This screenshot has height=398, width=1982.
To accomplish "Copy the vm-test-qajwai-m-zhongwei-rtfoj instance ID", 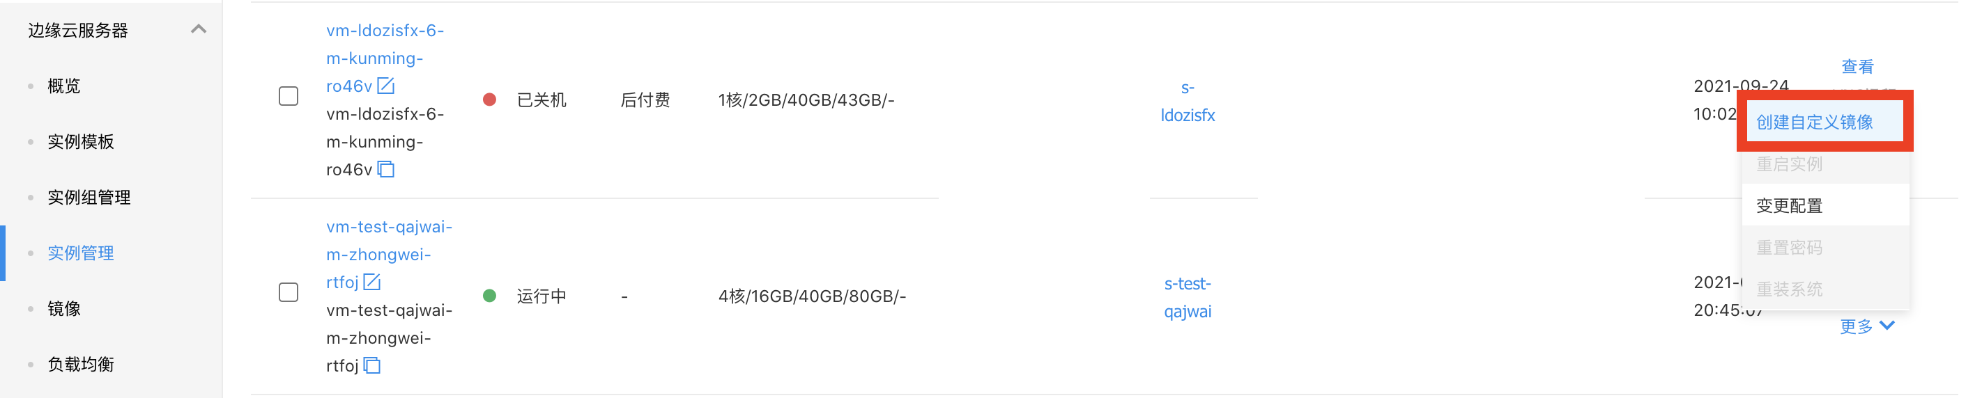I will 372,366.
